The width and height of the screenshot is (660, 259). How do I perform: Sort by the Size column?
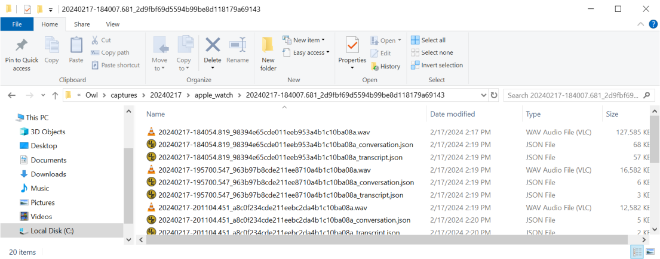pos(612,114)
